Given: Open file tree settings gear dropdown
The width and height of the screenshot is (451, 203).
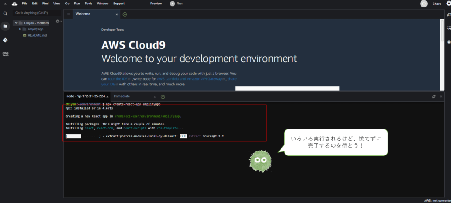Looking at the screenshot, I should (x=58, y=21).
